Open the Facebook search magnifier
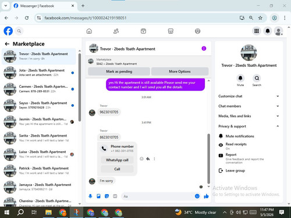Image resolution: width=291 pixels, height=218 pixels. (x=19, y=31)
